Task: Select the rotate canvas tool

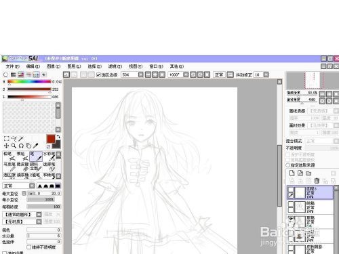Action: pos(21,146)
